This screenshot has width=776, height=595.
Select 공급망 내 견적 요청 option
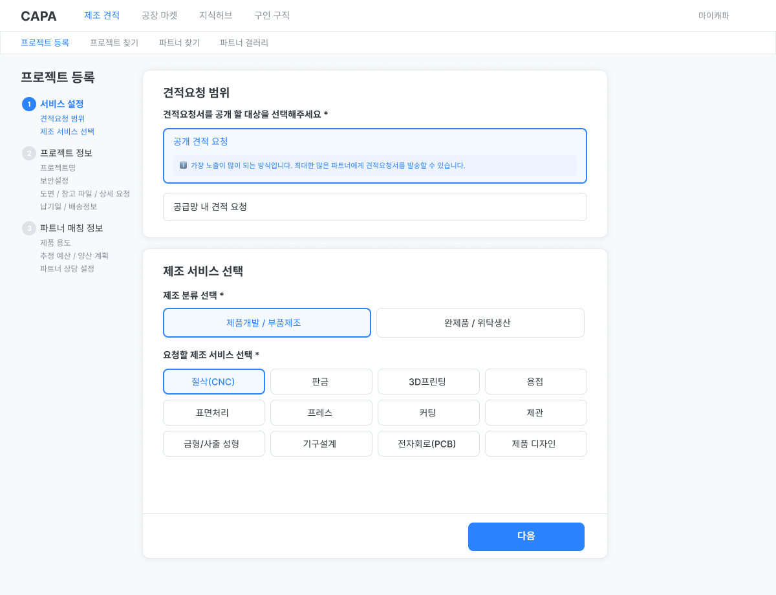[374, 207]
